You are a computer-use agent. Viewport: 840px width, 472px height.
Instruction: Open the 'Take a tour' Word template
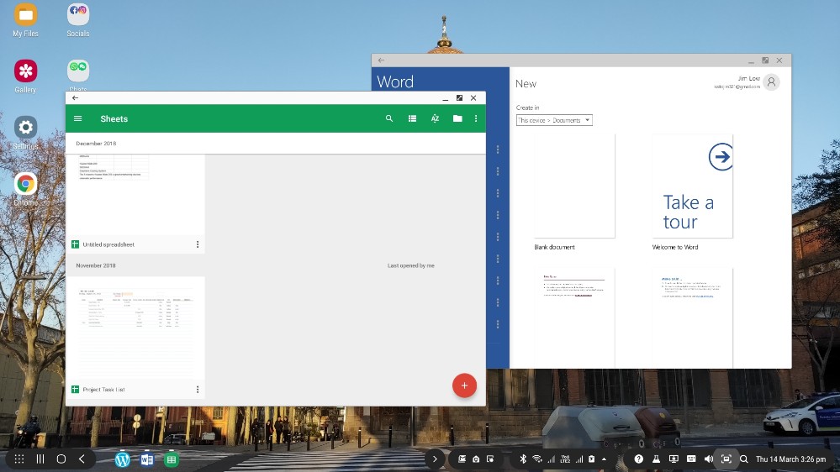692,186
